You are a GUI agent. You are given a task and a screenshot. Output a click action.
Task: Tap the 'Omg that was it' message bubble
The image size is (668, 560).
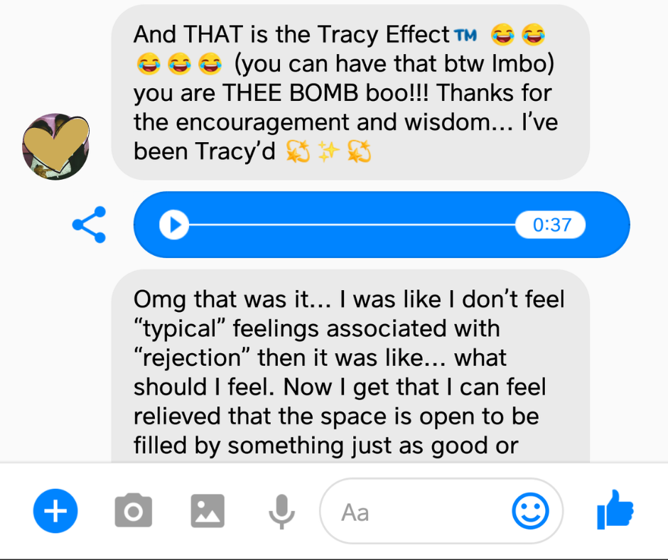[x=350, y=367]
